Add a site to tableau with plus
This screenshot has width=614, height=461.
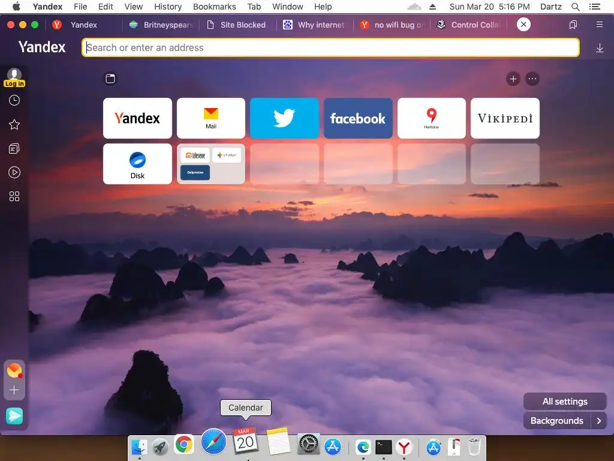point(513,79)
